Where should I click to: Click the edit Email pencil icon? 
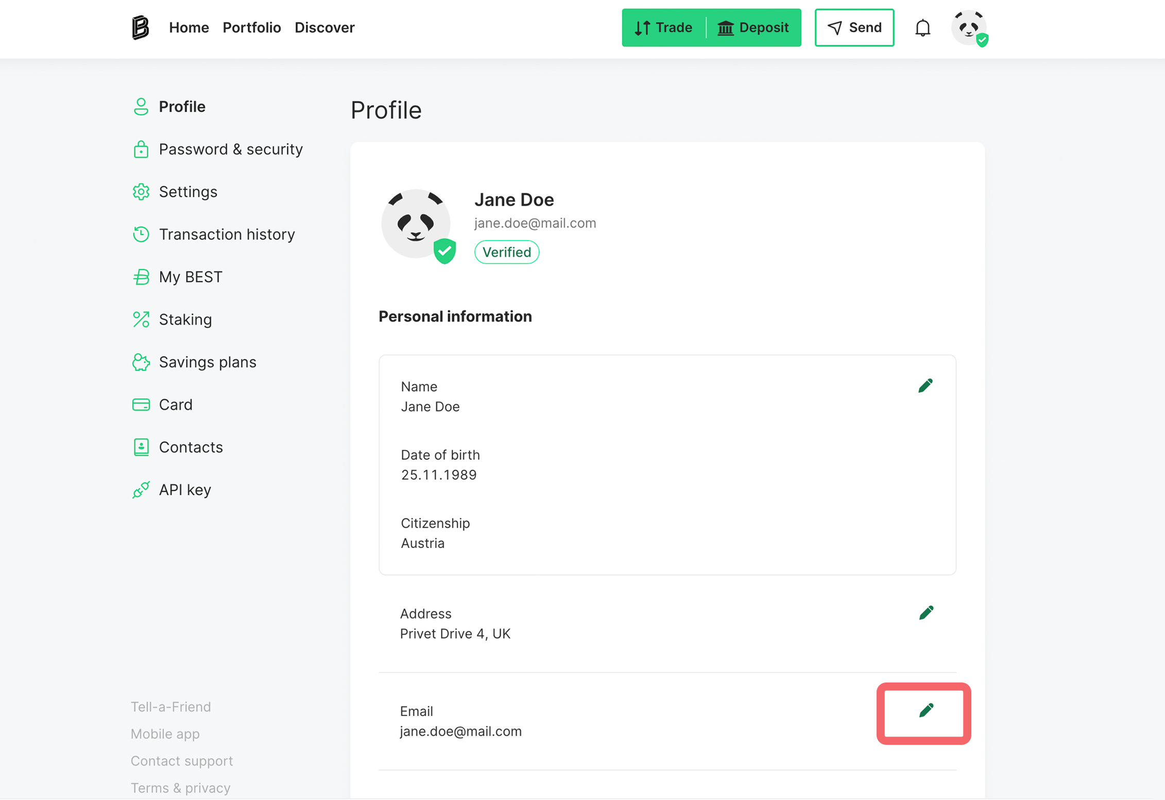pos(926,711)
